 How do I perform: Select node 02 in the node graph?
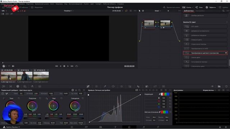pyautogui.click(x=165, y=24)
